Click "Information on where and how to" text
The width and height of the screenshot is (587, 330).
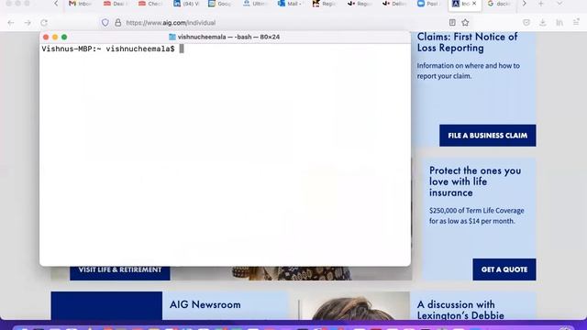(x=469, y=65)
